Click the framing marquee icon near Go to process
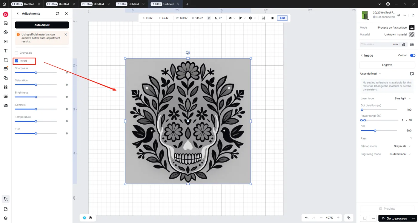This screenshot has width=418, height=223. point(365,218)
